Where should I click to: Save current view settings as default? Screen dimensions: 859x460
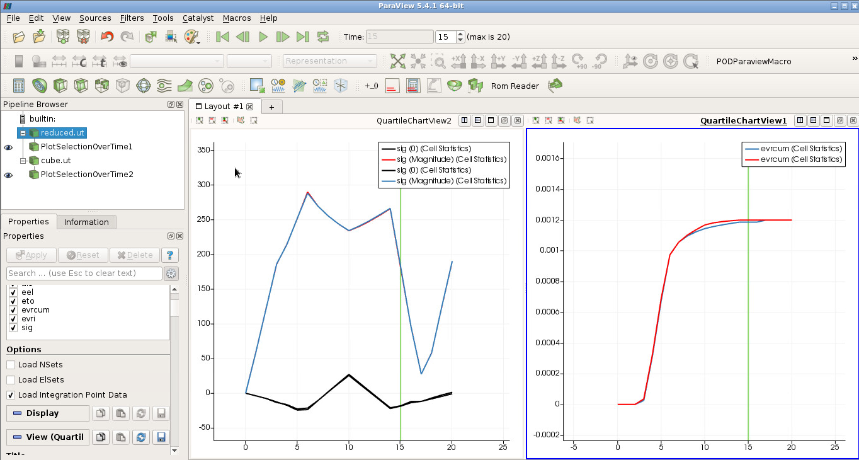click(x=161, y=437)
